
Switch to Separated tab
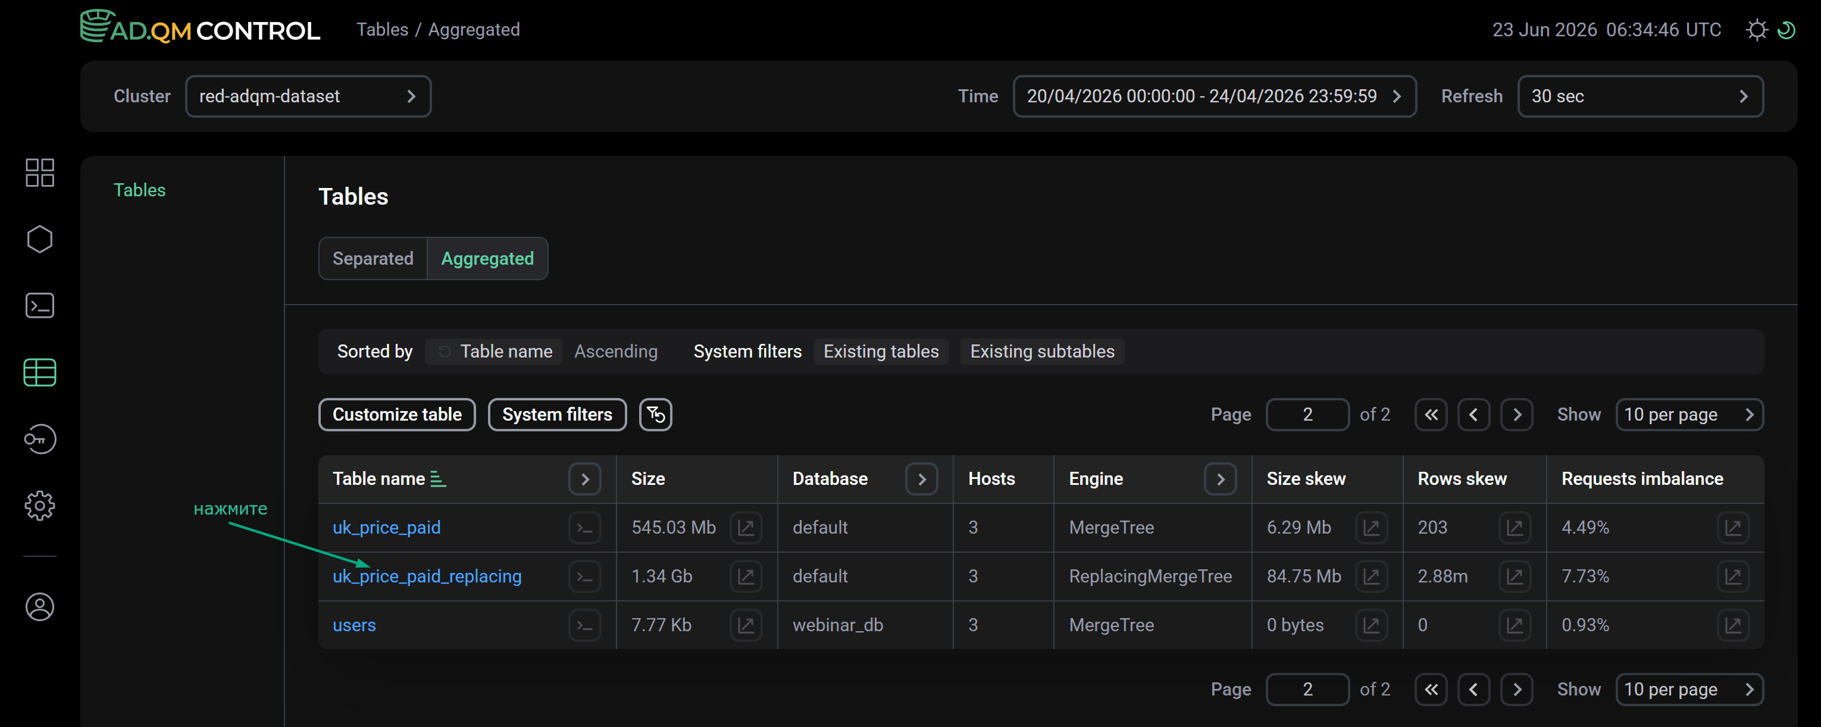[373, 259]
